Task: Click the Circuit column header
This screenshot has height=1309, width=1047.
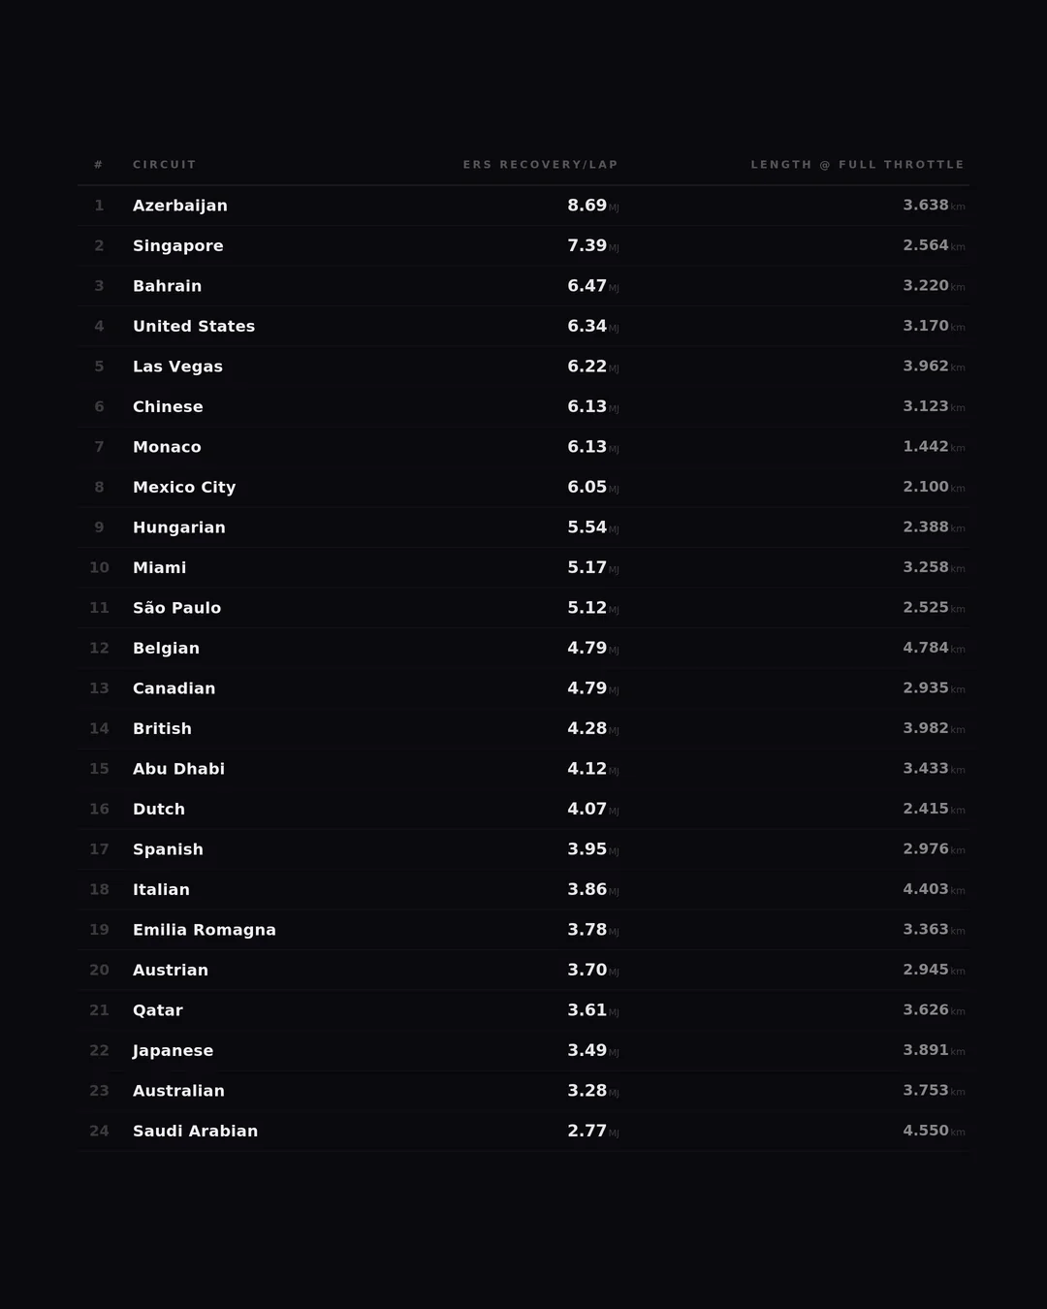Action: (165, 165)
